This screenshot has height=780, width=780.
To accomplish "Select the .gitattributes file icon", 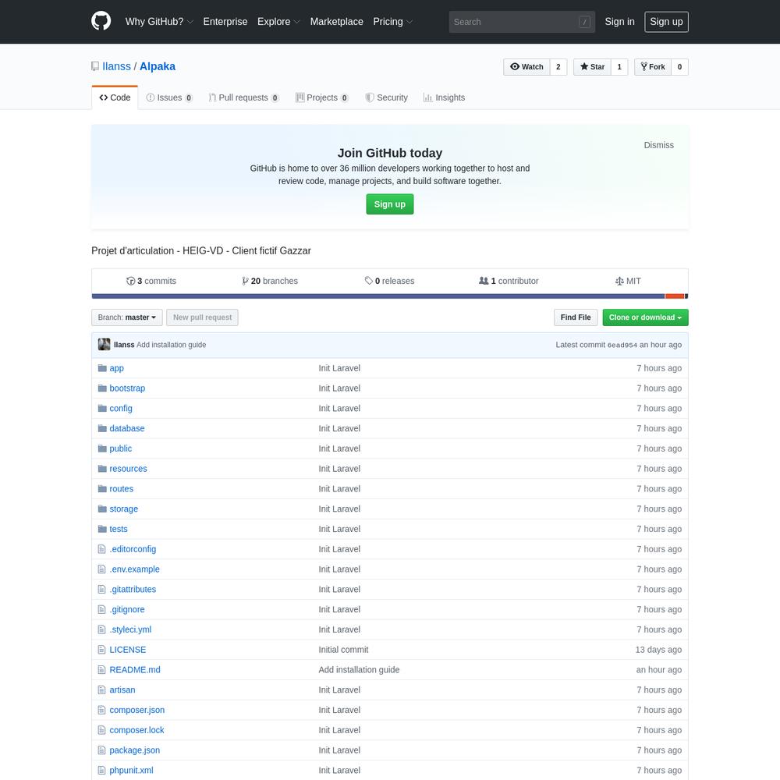I will [x=101, y=590].
